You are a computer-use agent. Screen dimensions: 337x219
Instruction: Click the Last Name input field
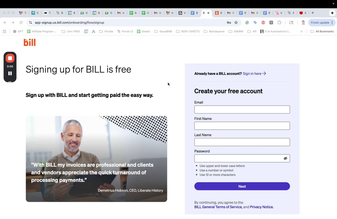[x=242, y=142]
